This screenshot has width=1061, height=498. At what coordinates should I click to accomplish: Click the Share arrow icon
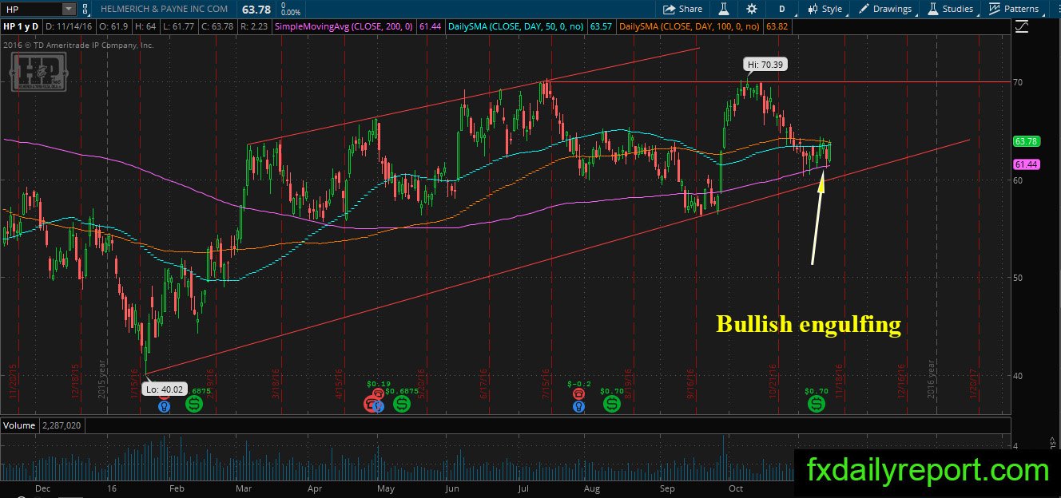(670, 9)
